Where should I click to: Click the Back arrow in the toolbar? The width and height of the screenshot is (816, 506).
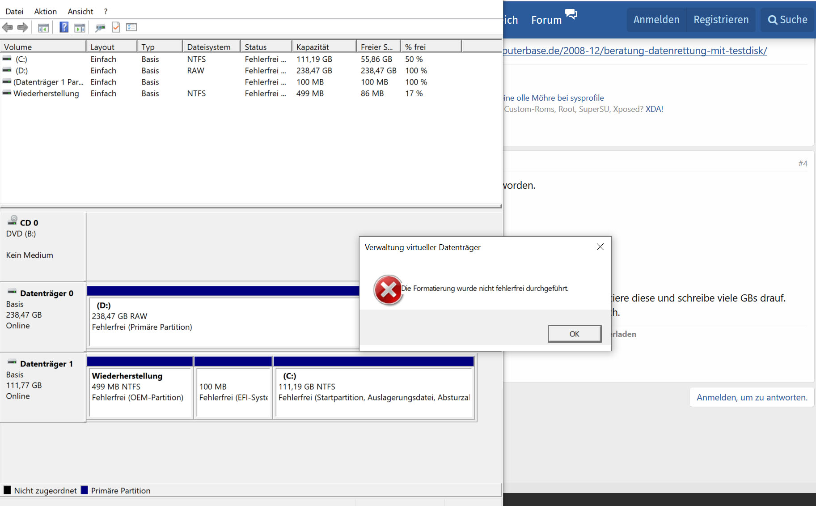click(x=8, y=27)
